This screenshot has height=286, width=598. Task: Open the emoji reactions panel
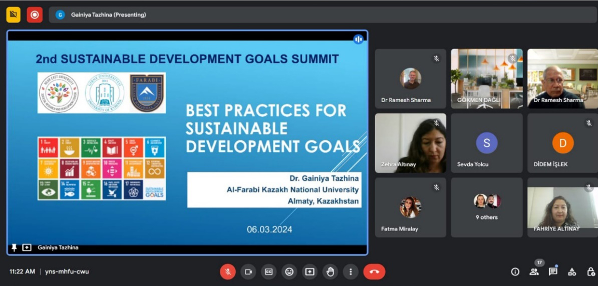(289, 271)
